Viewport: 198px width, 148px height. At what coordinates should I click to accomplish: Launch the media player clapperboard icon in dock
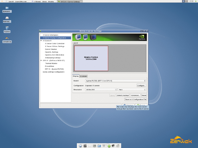pyautogui.click(x=85, y=146)
